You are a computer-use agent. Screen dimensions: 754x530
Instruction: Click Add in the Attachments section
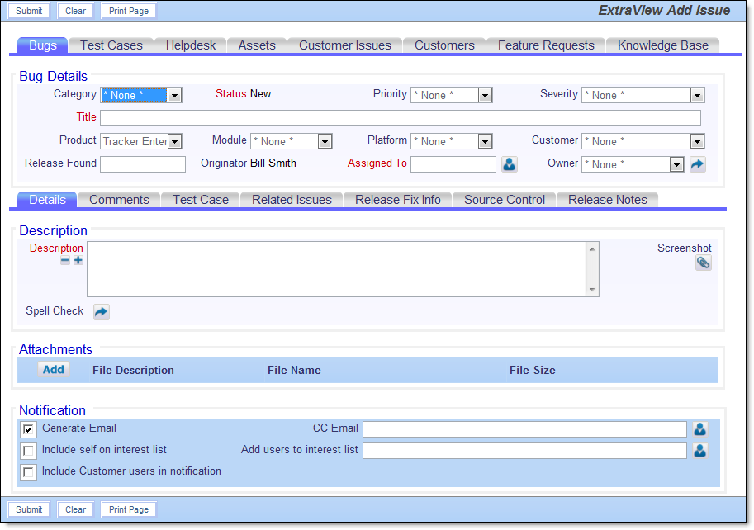coord(54,370)
